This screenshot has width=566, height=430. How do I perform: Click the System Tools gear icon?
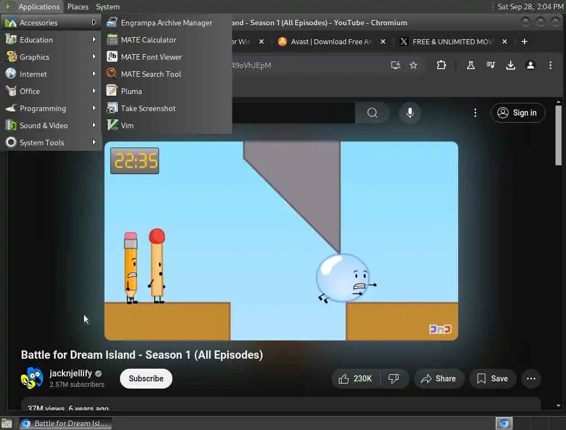coord(11,142)
